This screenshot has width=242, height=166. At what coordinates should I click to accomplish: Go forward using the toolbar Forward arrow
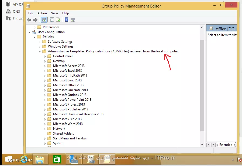coord(35,20)
